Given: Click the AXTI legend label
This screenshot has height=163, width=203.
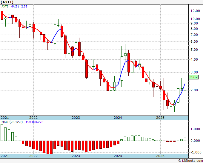Looking at the screenshot, I should pyautogui.click(x=5, y=7).
